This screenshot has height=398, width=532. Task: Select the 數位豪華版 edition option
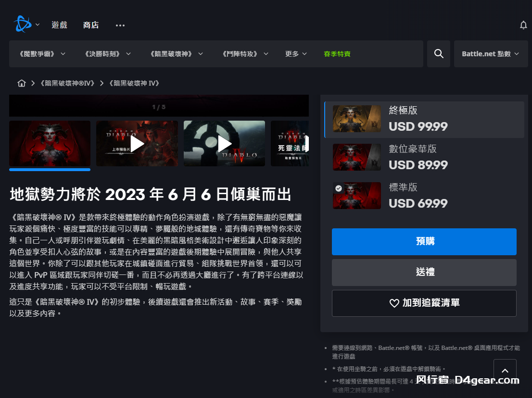coord(424,157)
